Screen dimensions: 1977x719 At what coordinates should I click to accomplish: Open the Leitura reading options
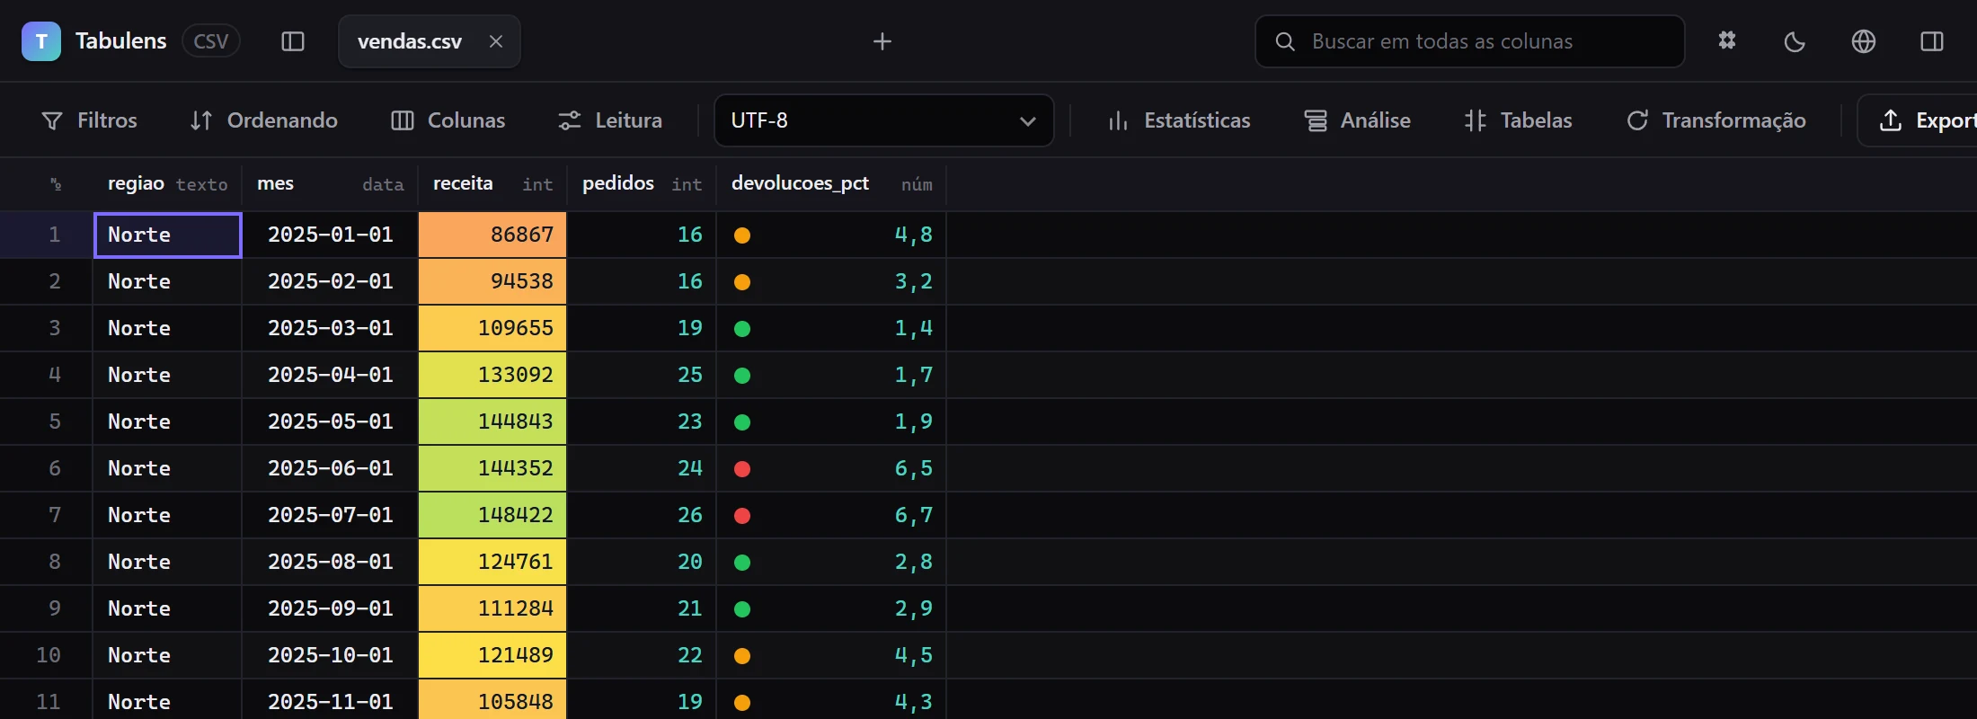tap(611, 120)
